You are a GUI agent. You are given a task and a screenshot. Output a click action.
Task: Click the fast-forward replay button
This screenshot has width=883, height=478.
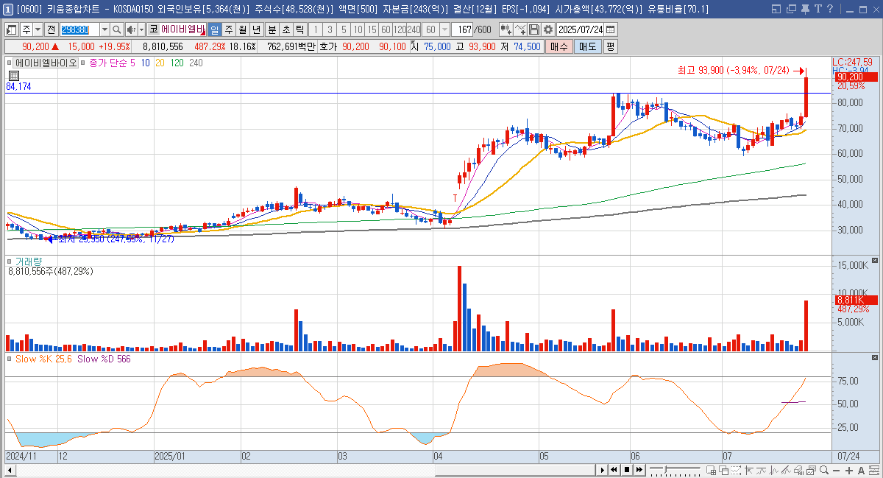point(639,470)
